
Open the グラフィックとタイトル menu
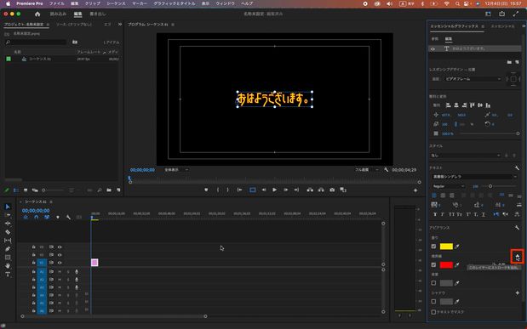click(174, 3)
